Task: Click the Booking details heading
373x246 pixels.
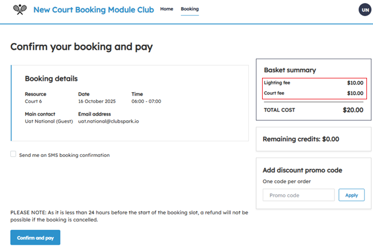Action: pyautogui.click(x=51, y=78)
